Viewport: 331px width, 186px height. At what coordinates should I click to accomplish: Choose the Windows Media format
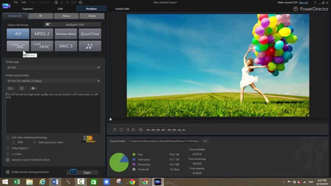click(66, 34)
